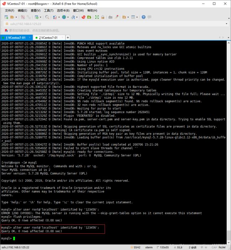
Task: Toggle full screen with the green arrows
Action: point(97,17)
